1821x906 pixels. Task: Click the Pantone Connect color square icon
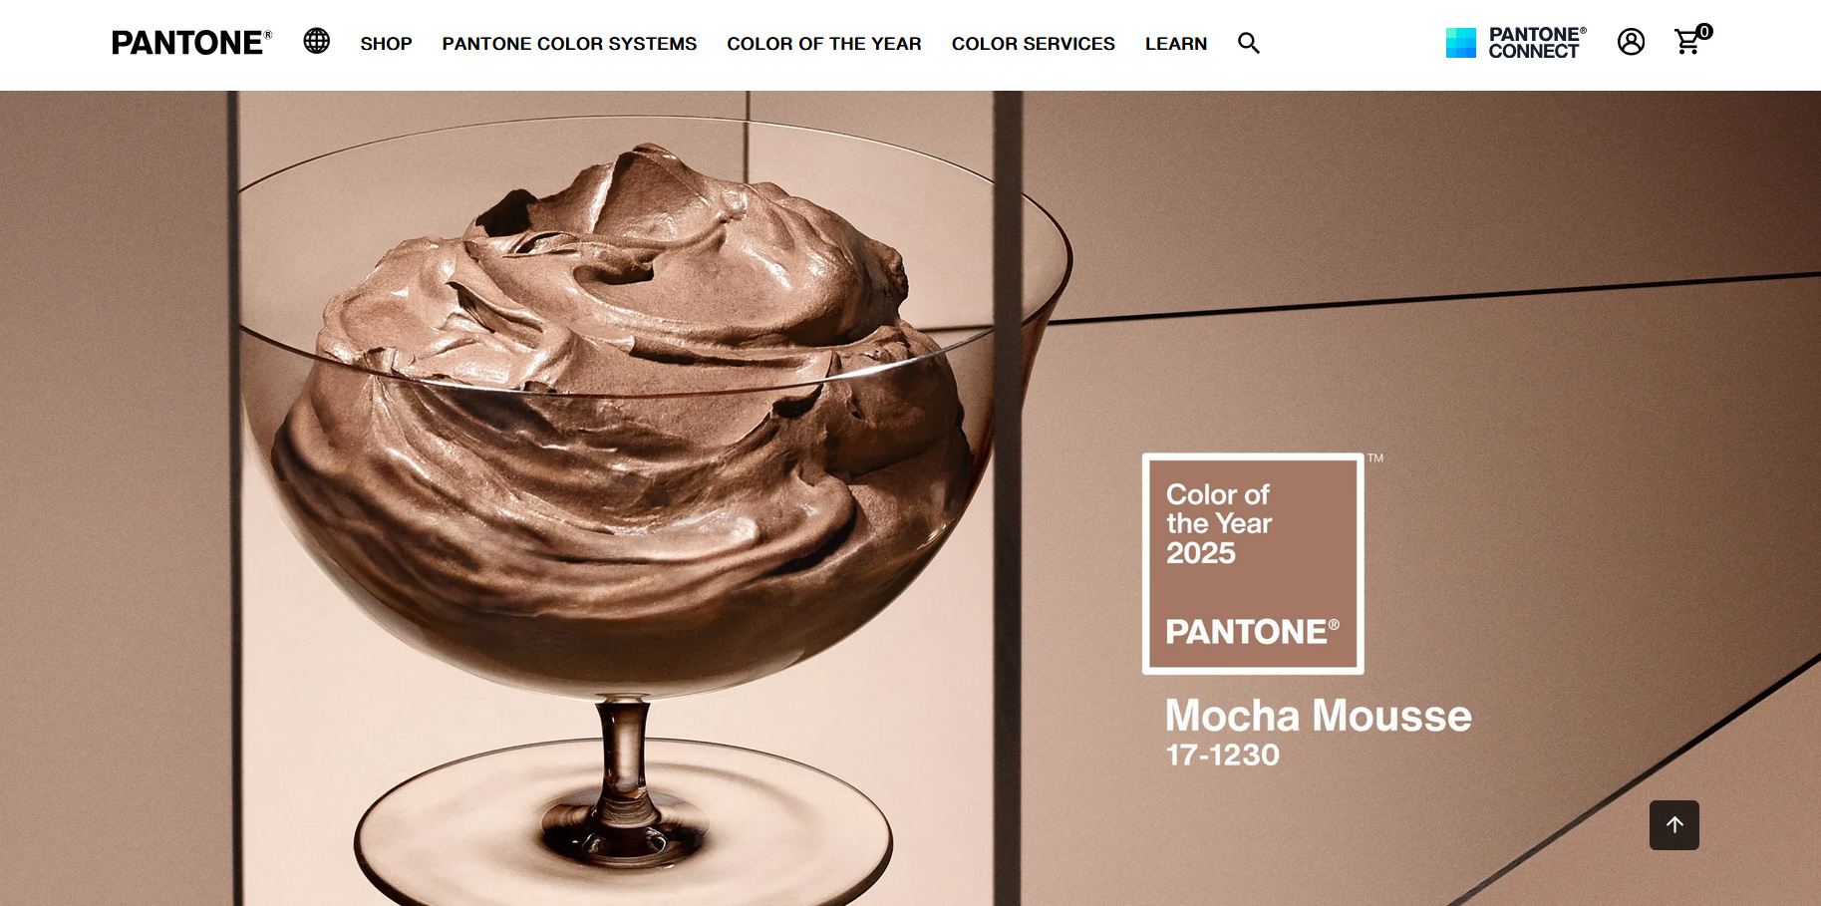[1461, 43]
